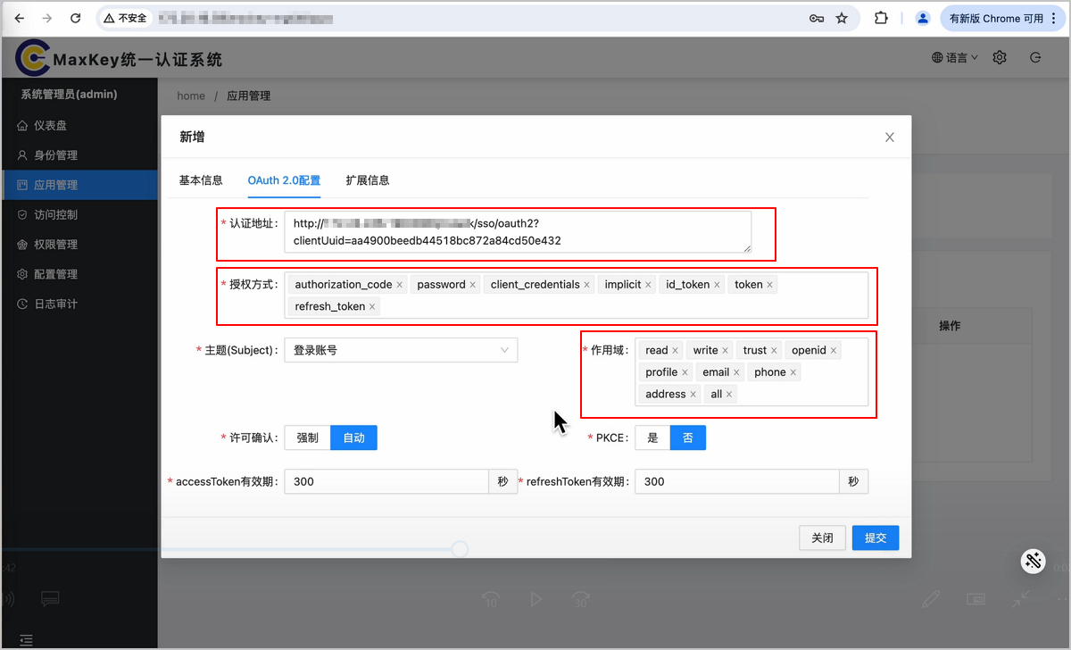Open the saved passwords key icon
Image resolution: width=1071 pixels, height=650 pixels.
click(x=816, y=18)
